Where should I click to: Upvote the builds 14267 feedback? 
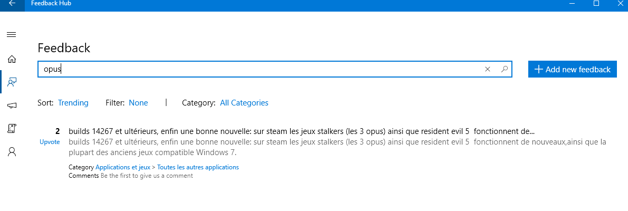pyautogui.click(x=50, y=142)
